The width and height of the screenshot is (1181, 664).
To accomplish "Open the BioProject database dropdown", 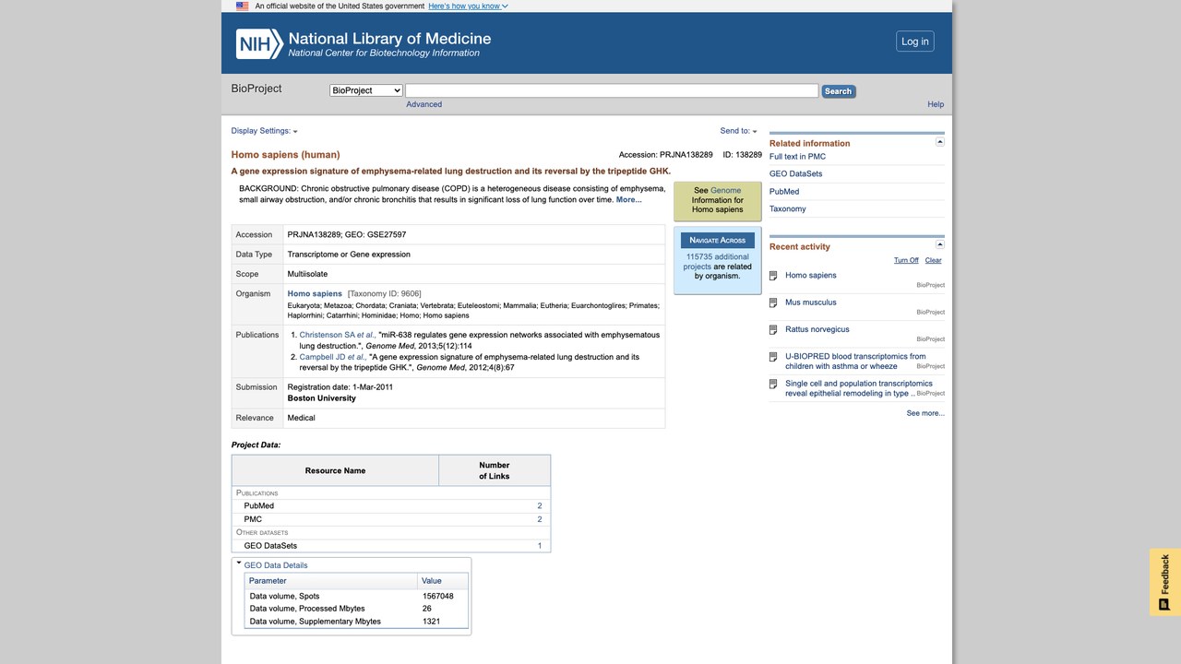I will [366, 90].
